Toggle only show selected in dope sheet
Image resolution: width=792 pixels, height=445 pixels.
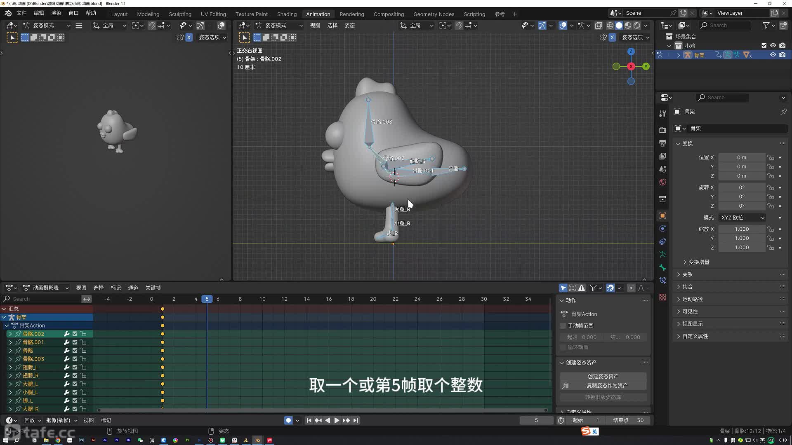point(563,288)
